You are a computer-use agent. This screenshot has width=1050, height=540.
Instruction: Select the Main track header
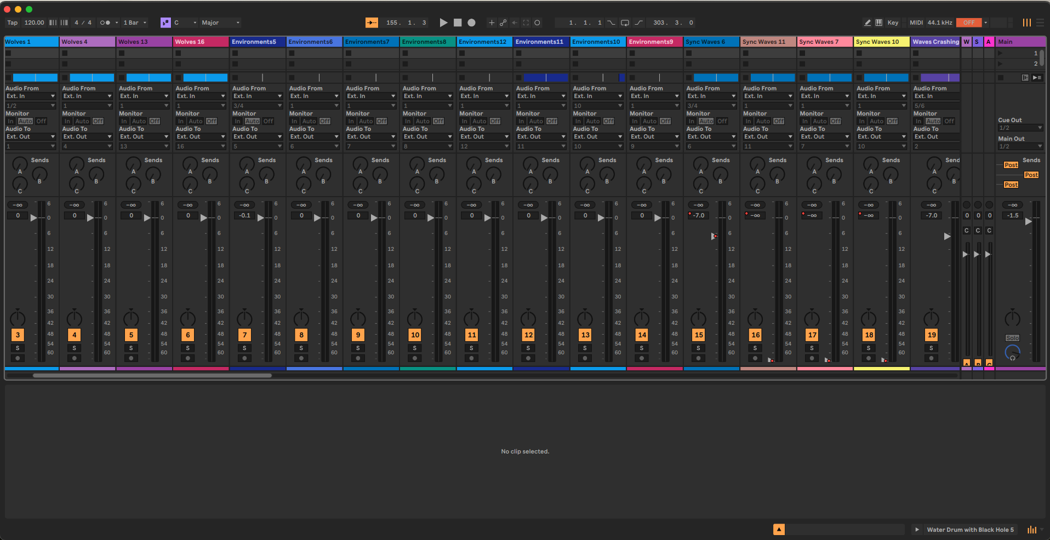point(1021,42)
